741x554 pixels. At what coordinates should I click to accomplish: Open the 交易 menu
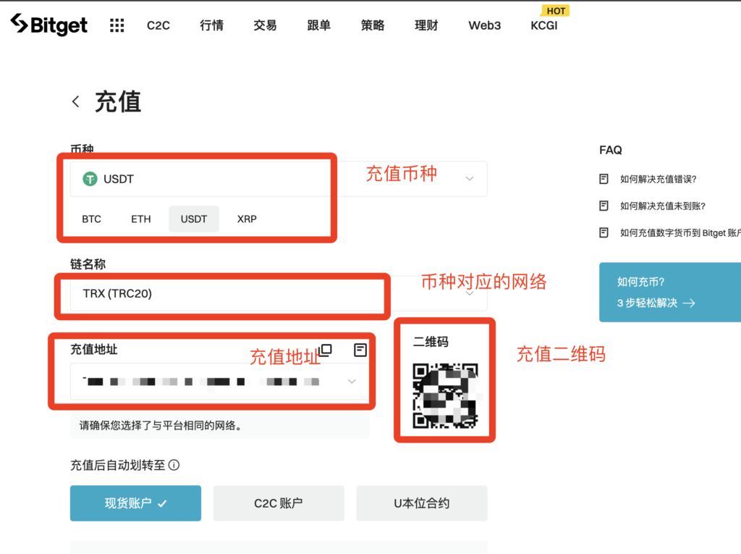click(x=265, y=25)
